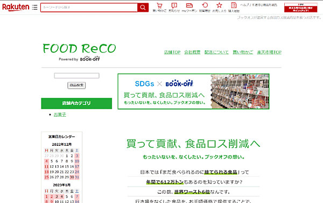Click the Rakuten logo

point(16,7)
